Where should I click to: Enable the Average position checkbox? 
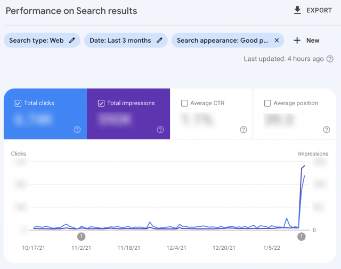(x=267, y=103)
